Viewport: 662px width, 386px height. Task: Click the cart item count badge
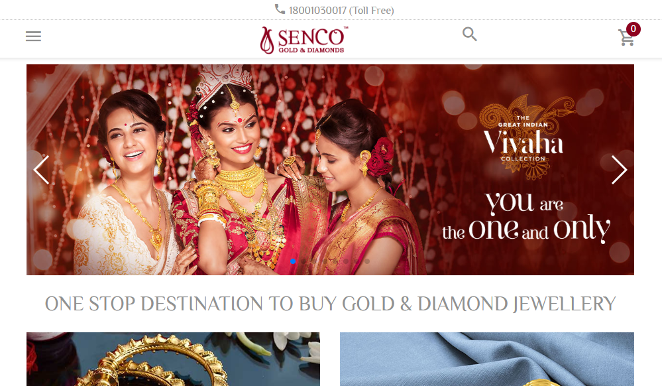point(633,29)
